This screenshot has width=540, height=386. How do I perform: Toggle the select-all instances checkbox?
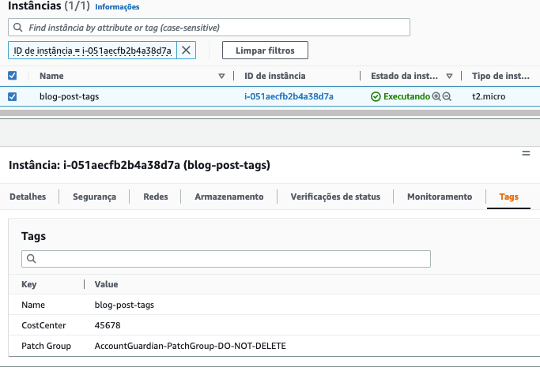tap(13, 76)
